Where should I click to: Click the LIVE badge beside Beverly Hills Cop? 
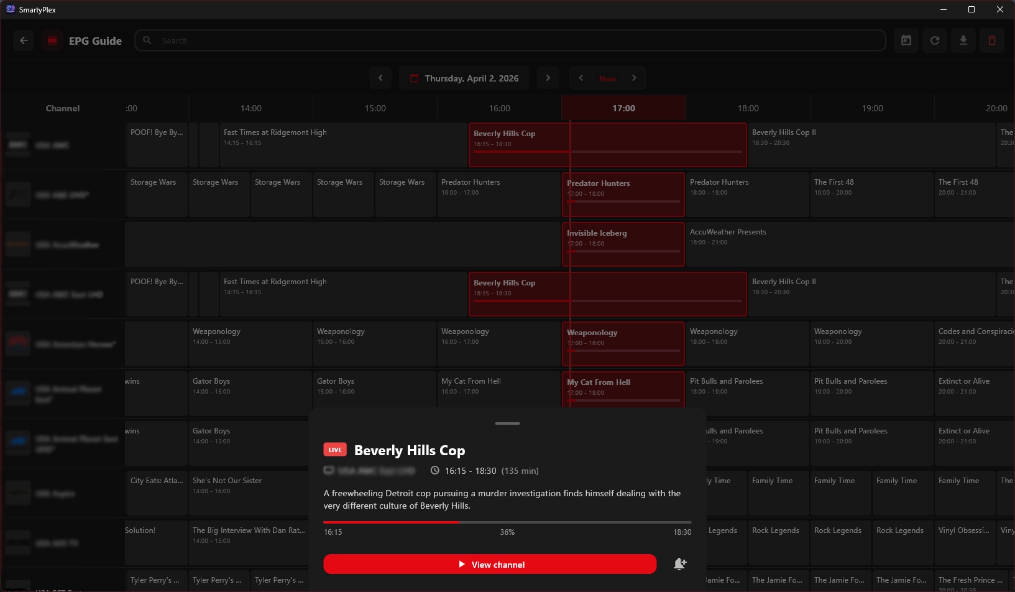[x=335, y=450]
